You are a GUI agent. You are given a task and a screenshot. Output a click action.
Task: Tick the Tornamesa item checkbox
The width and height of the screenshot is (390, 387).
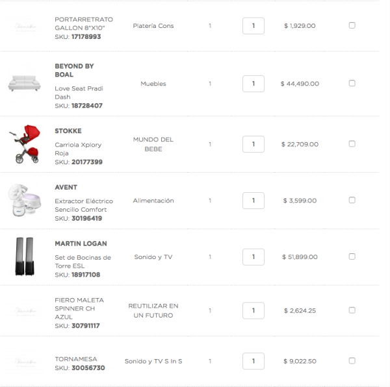pyautogui.click(x=352, y=360)
